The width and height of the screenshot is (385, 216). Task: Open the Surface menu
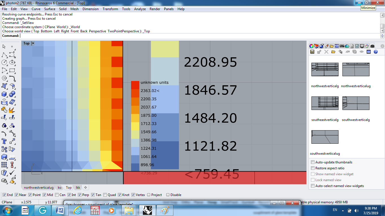click(x=50, y=9)
